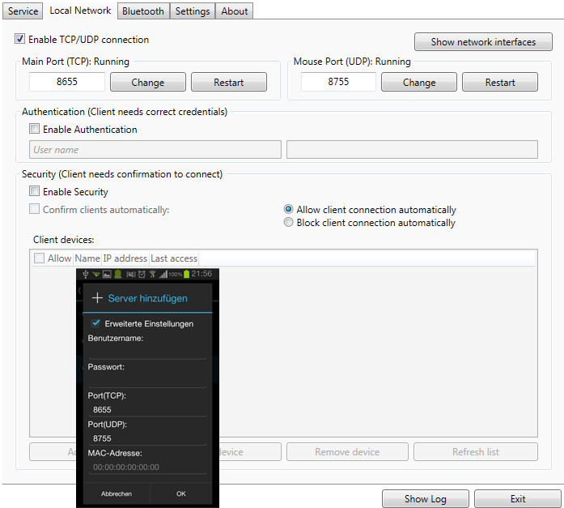Tap the Wi-Fi icon in phone status bar
564x508 pixels.
152,275
